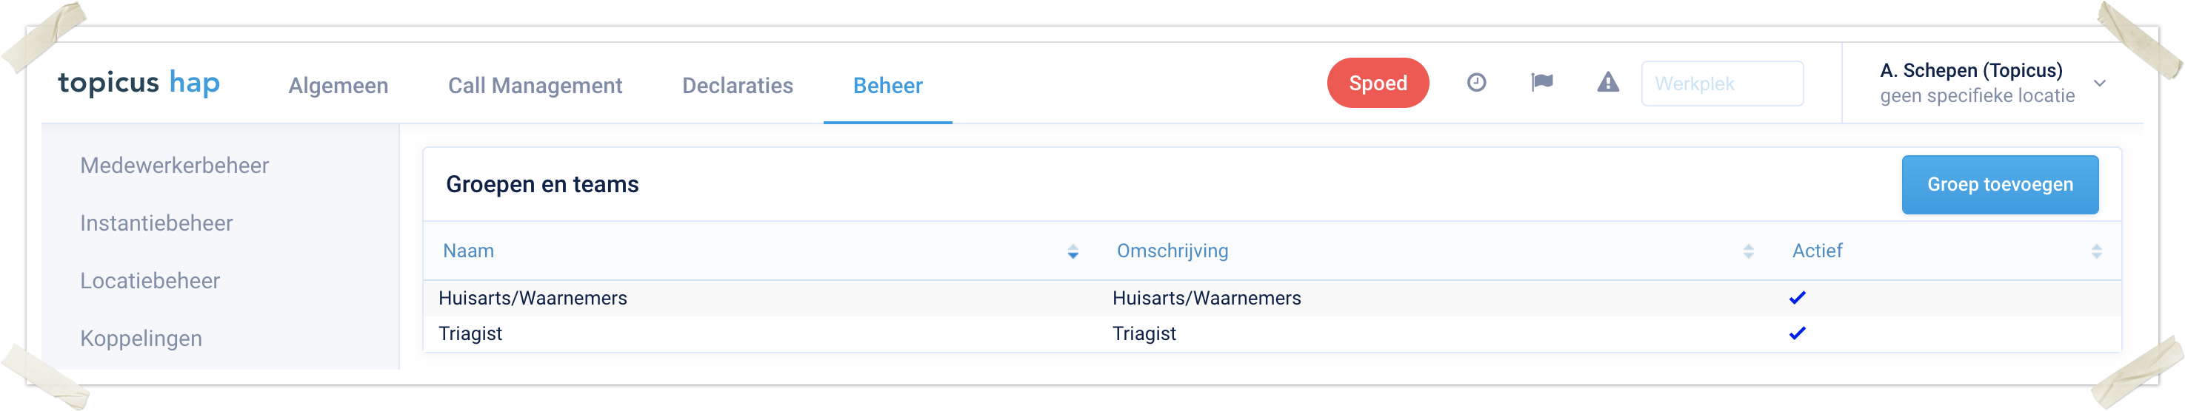Open the warning triangle alerts icon
The width and height of the screenshot is (2185, 411).
click(x=1607, y=82)
